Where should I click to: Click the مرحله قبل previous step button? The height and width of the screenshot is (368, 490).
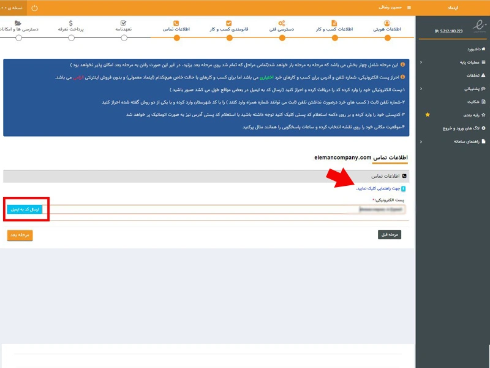[390, 235]
